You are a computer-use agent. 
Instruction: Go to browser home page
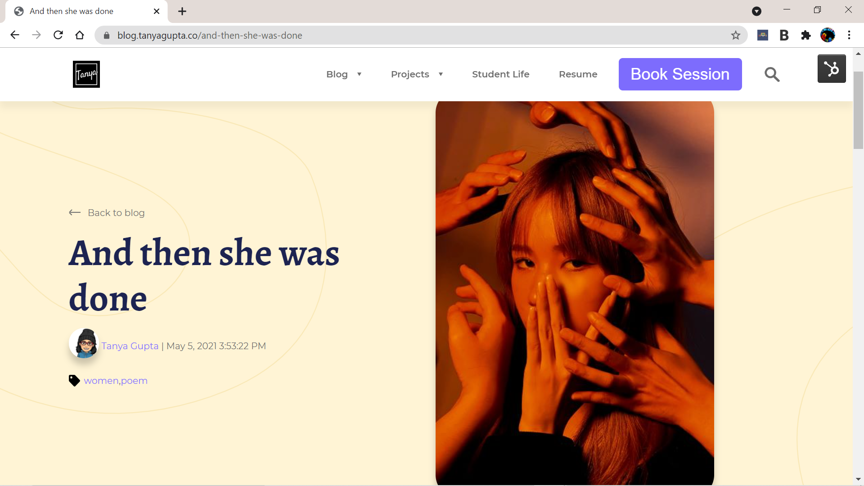[x=80, y=35]
